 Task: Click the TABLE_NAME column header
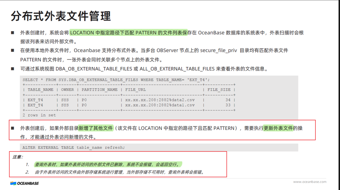point(40,90)
